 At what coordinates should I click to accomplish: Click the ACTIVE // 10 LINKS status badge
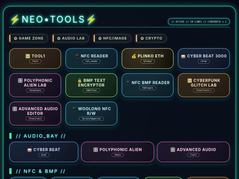(199, 22)
